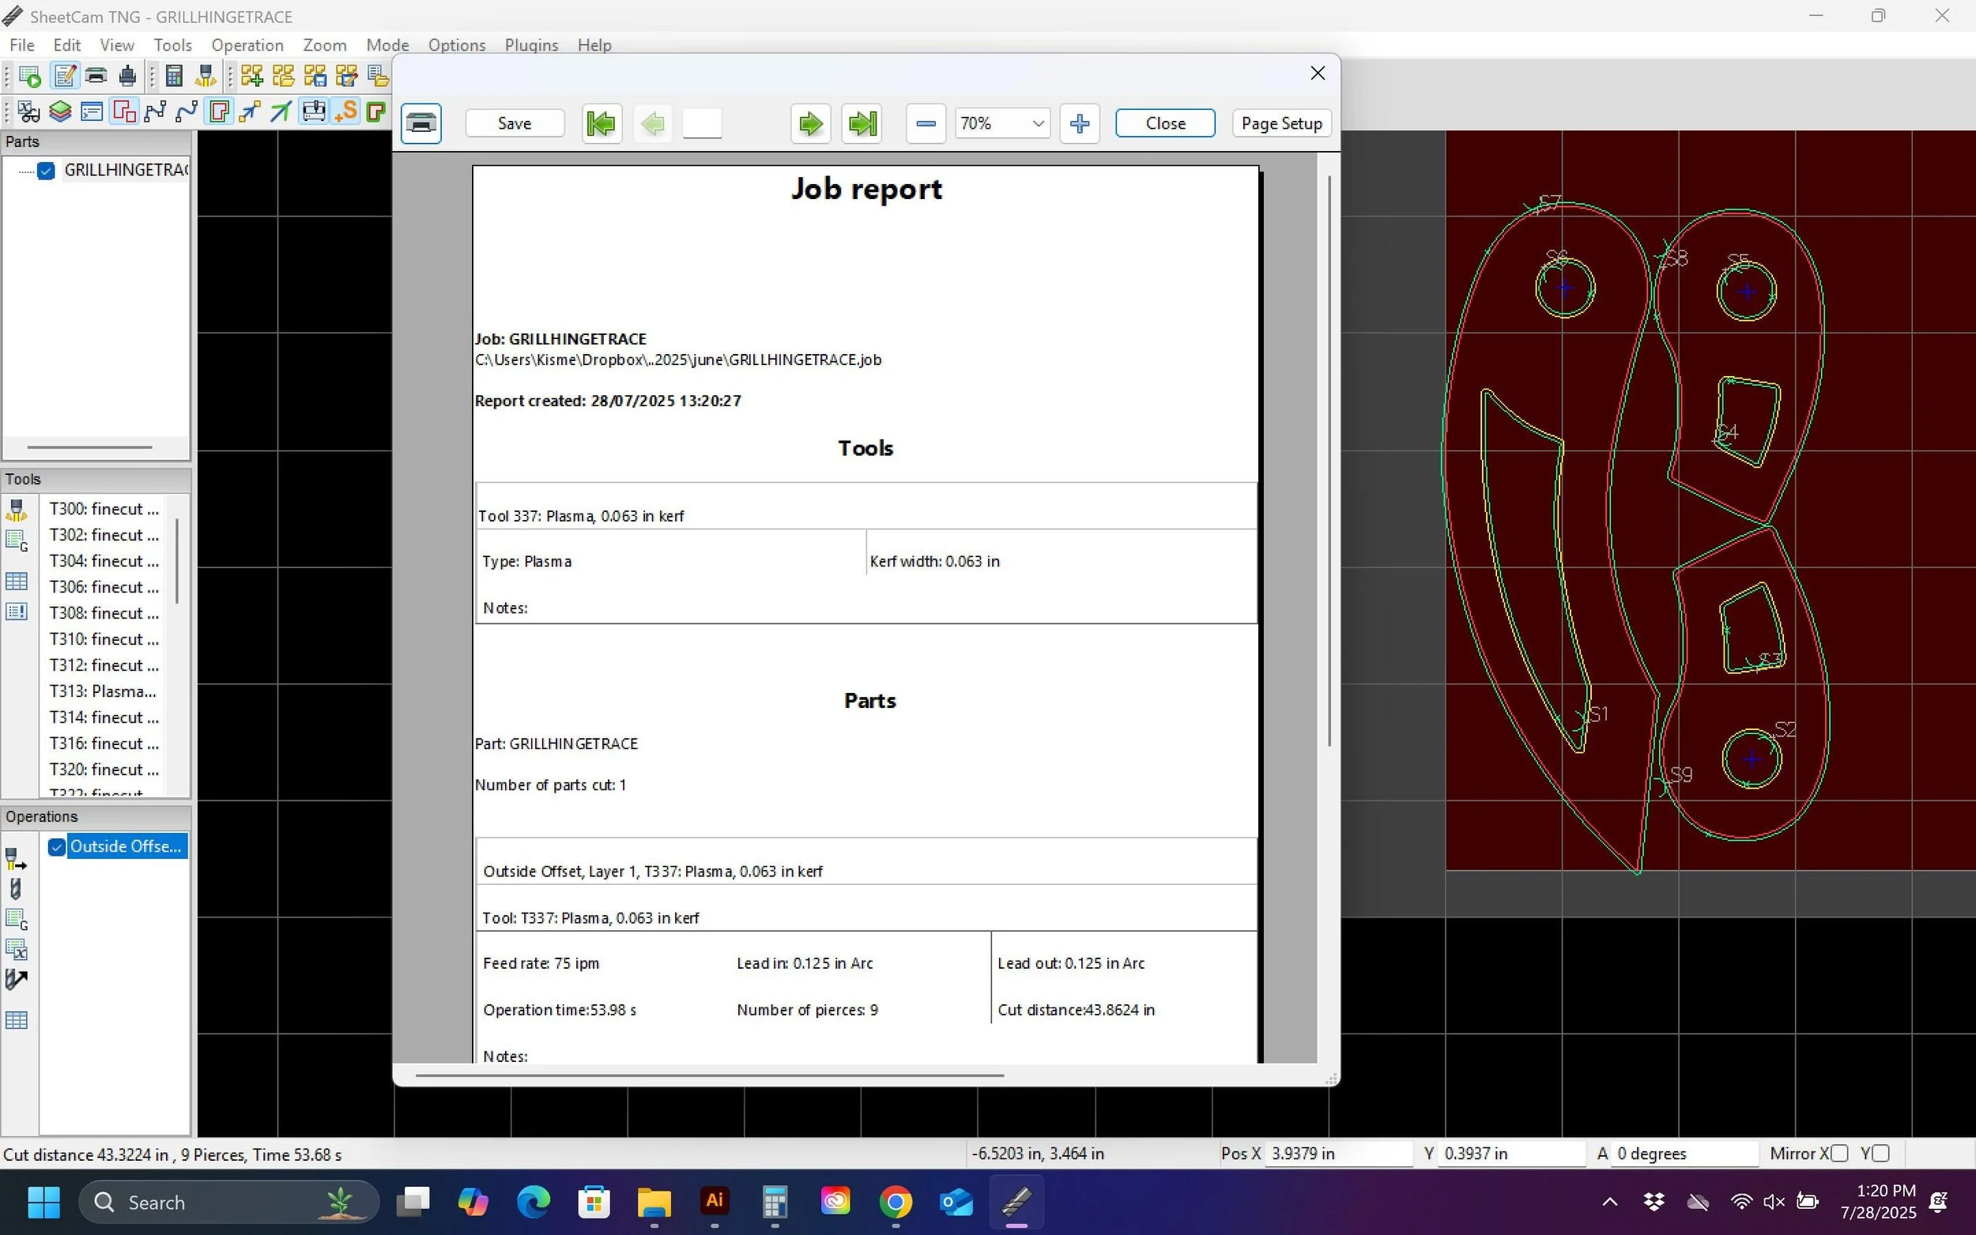Click the orange S start points icon
1976x1235 pixels.
pos(345,111)
